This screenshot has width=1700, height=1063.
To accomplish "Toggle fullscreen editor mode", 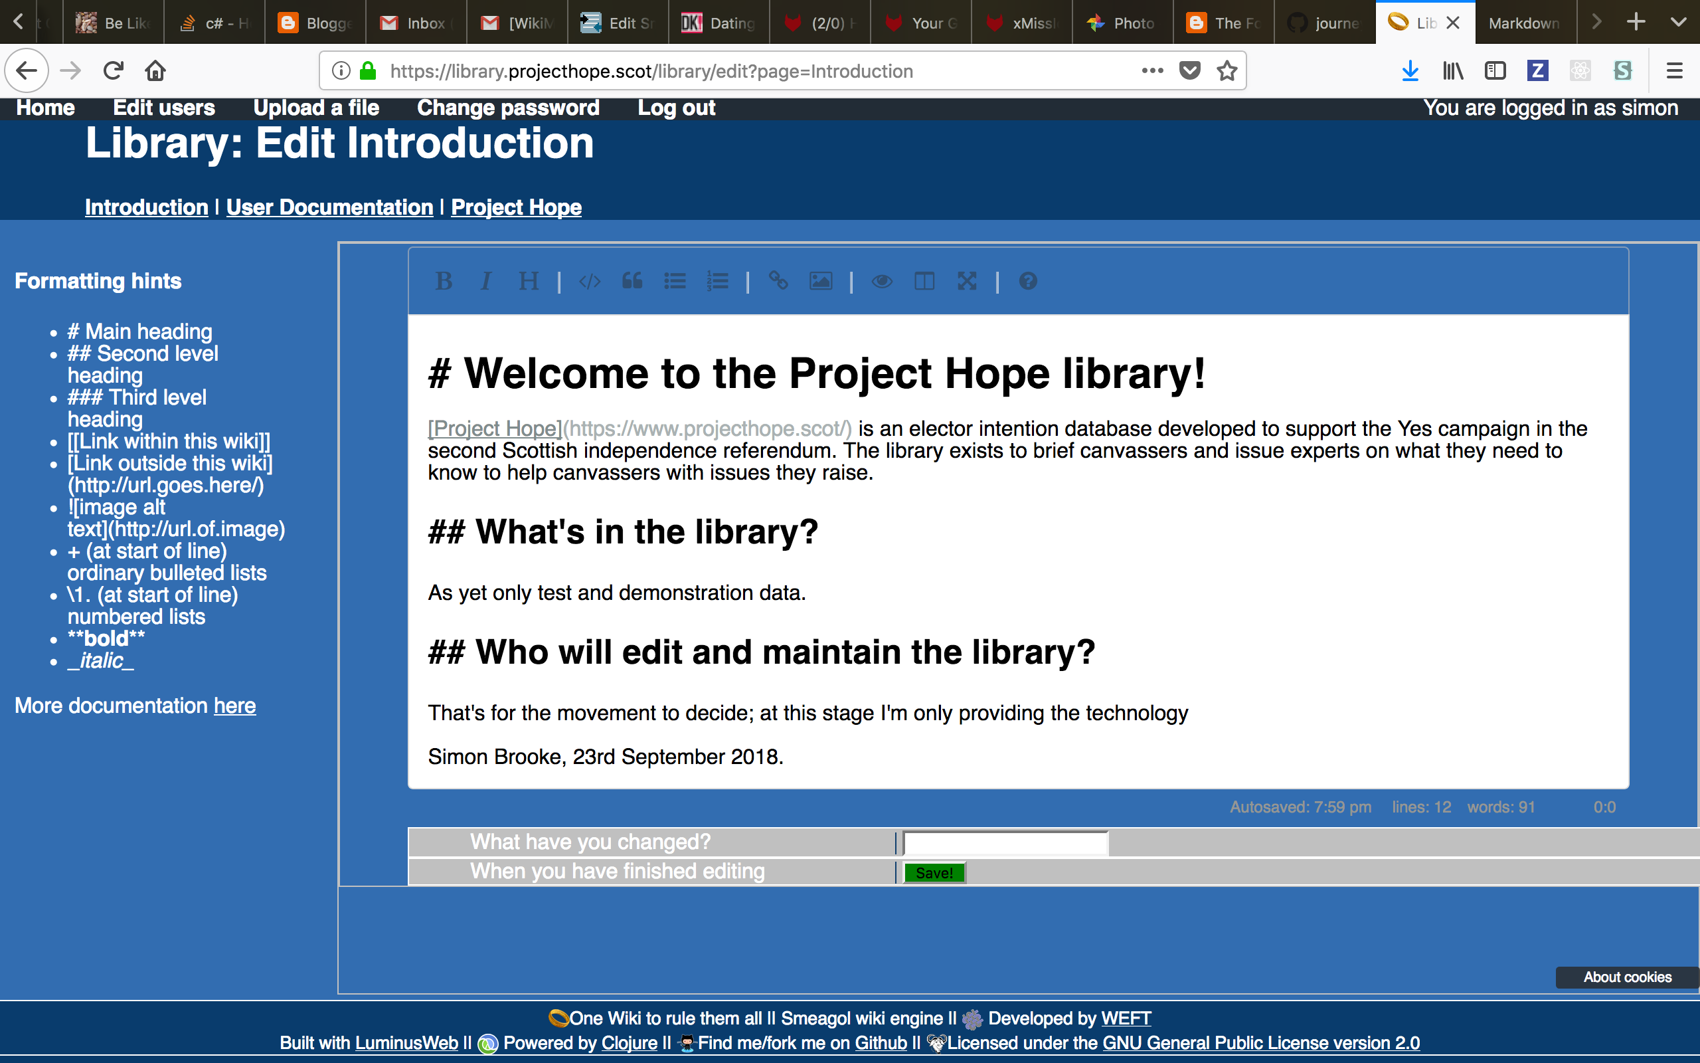I will click(968, 281).
